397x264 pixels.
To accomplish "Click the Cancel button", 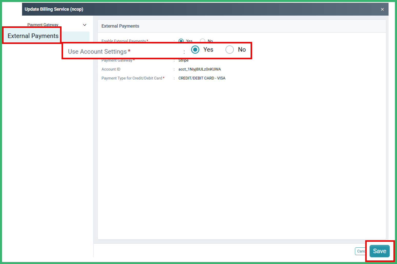I will [361, 251].
